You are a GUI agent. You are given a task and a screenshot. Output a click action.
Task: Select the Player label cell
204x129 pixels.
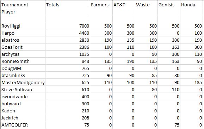(x=23, y=12)
